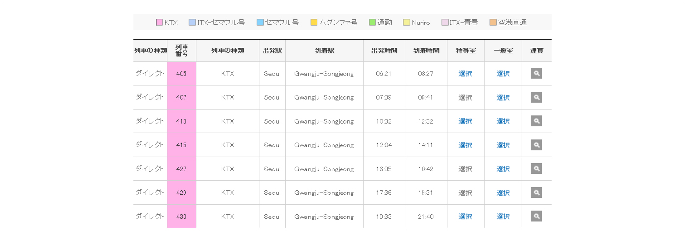Click train number 415 cell

(182, 145)
